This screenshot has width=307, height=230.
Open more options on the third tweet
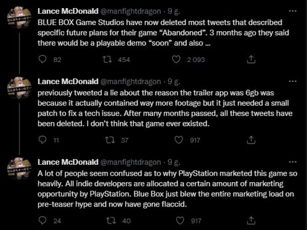tap(293, 162)
